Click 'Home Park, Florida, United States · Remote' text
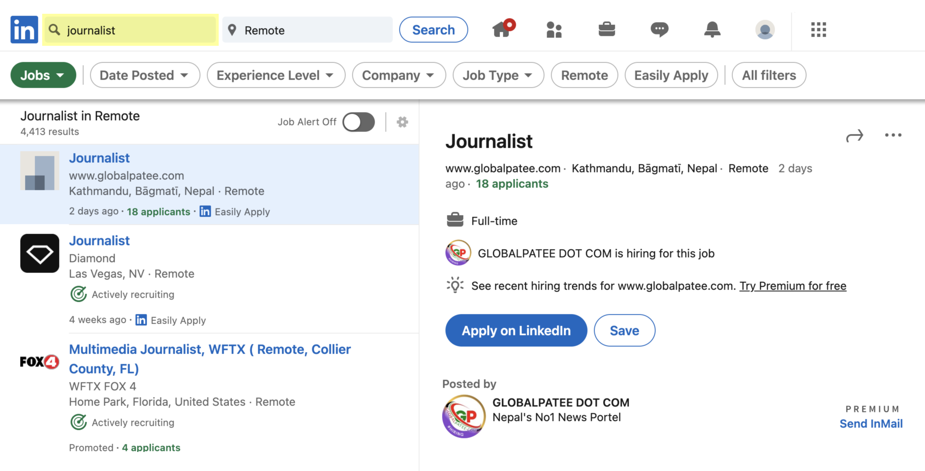 (x=182, y=402)
